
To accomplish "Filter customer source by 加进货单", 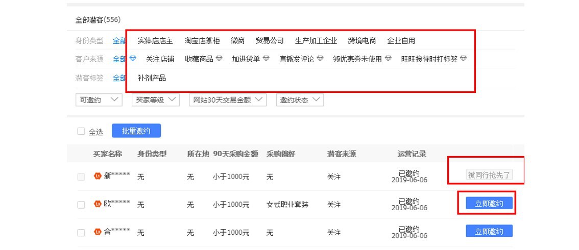I will click(246, 59).
